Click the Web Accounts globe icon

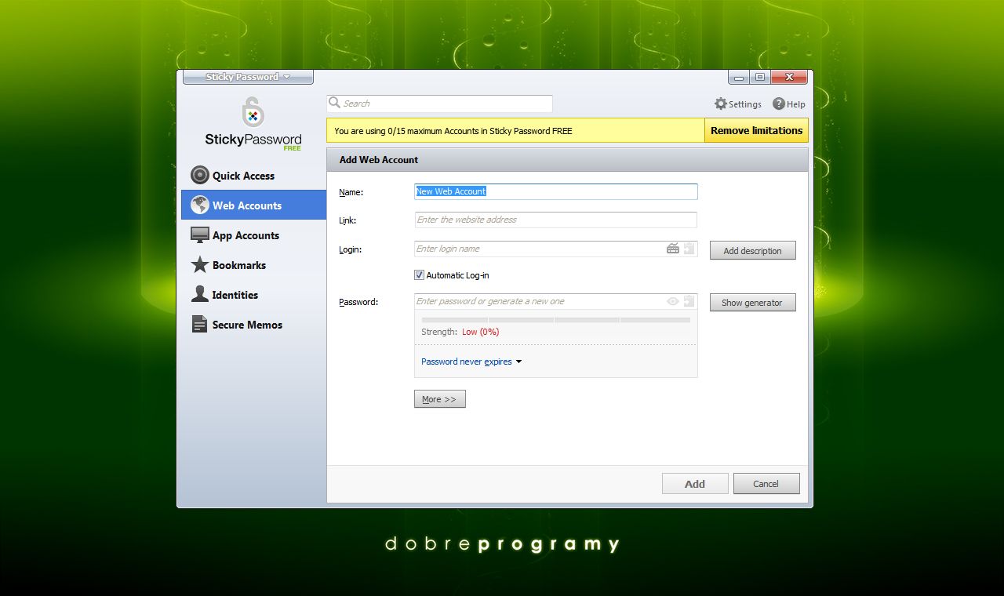[200, 205]
